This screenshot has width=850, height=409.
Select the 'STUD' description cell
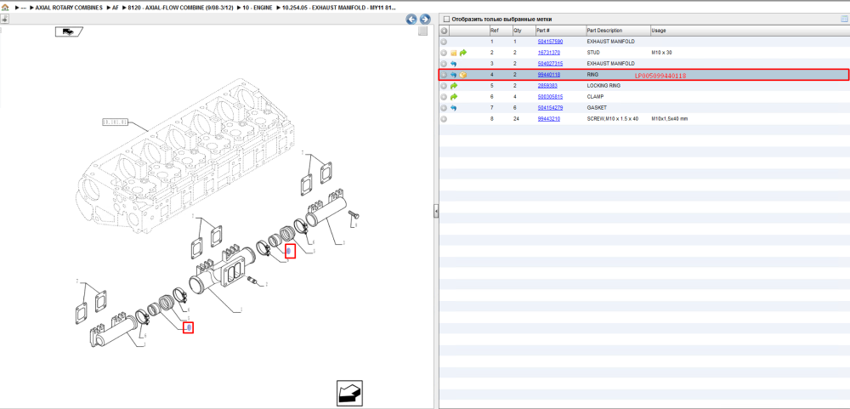pyautogui.click(x=593, y=53)
